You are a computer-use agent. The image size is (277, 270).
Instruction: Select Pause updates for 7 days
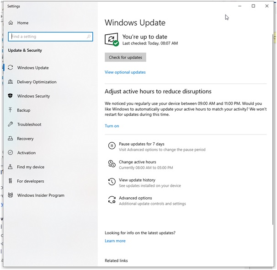(x=157, y=146)
